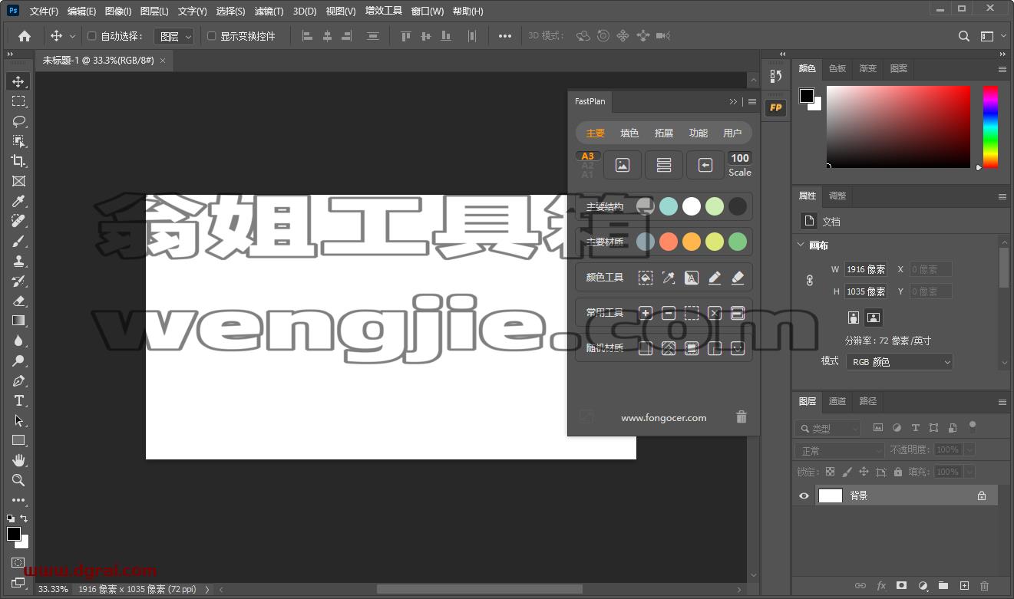
Task: Enable the 自动选择 checkbox
Action: tap(92, 36)
